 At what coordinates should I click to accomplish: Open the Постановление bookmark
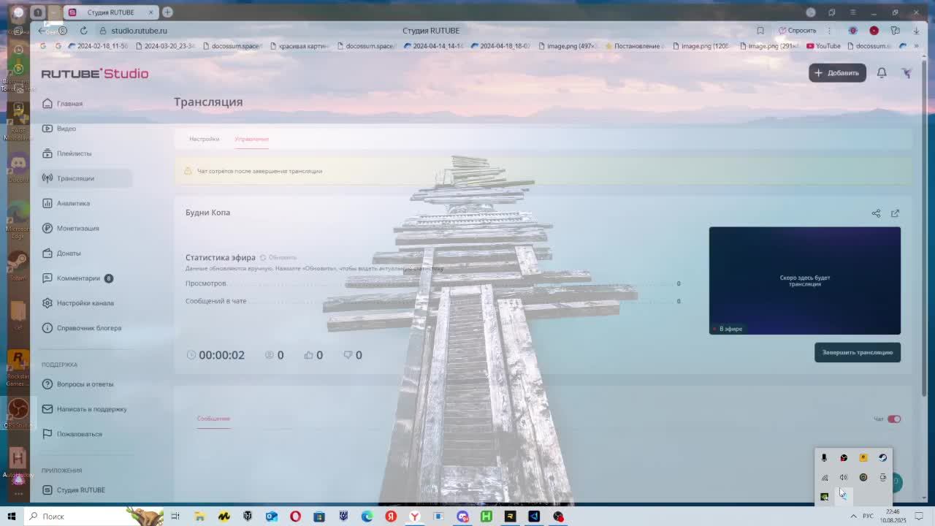click(x=633, y=46)
